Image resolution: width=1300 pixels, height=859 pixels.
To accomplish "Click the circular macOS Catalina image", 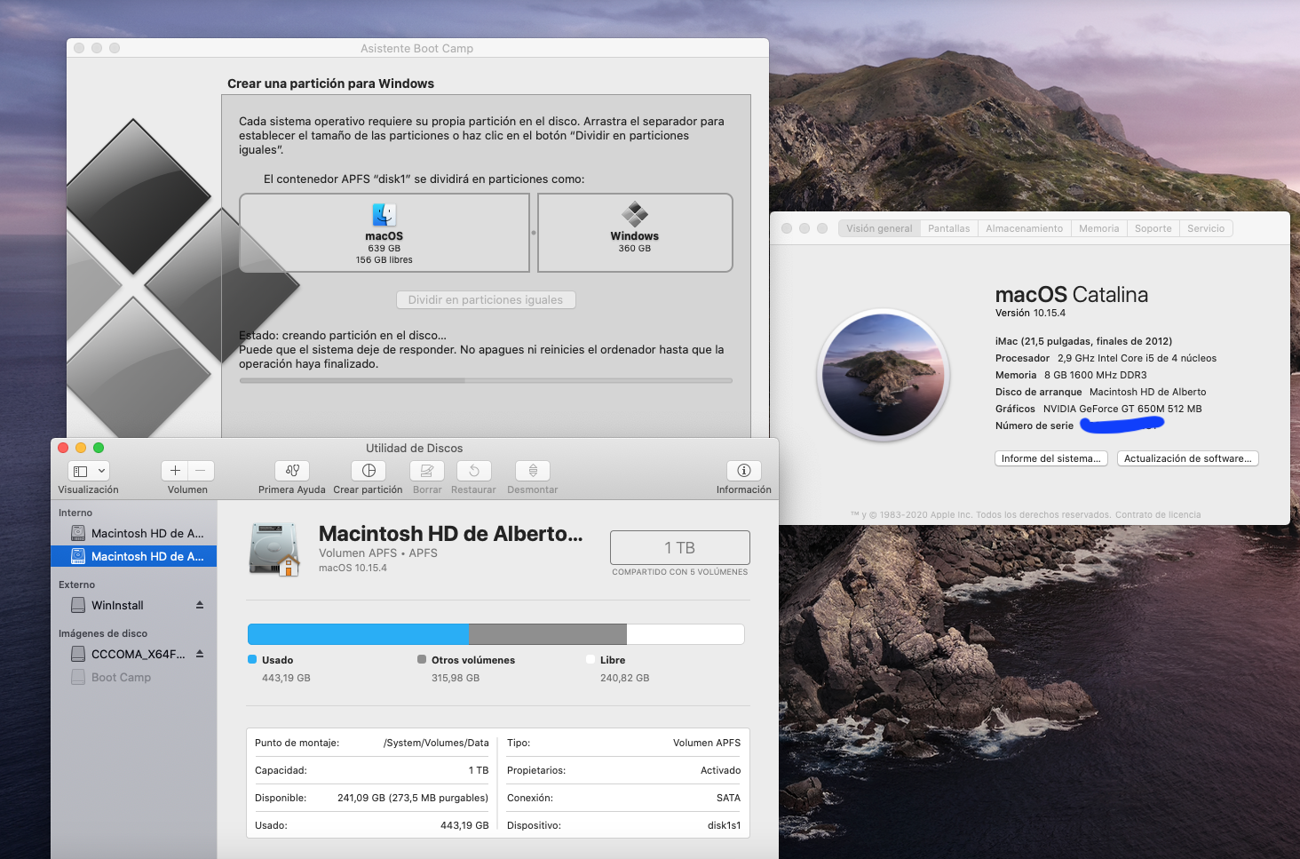I will [x=884, y=376].
